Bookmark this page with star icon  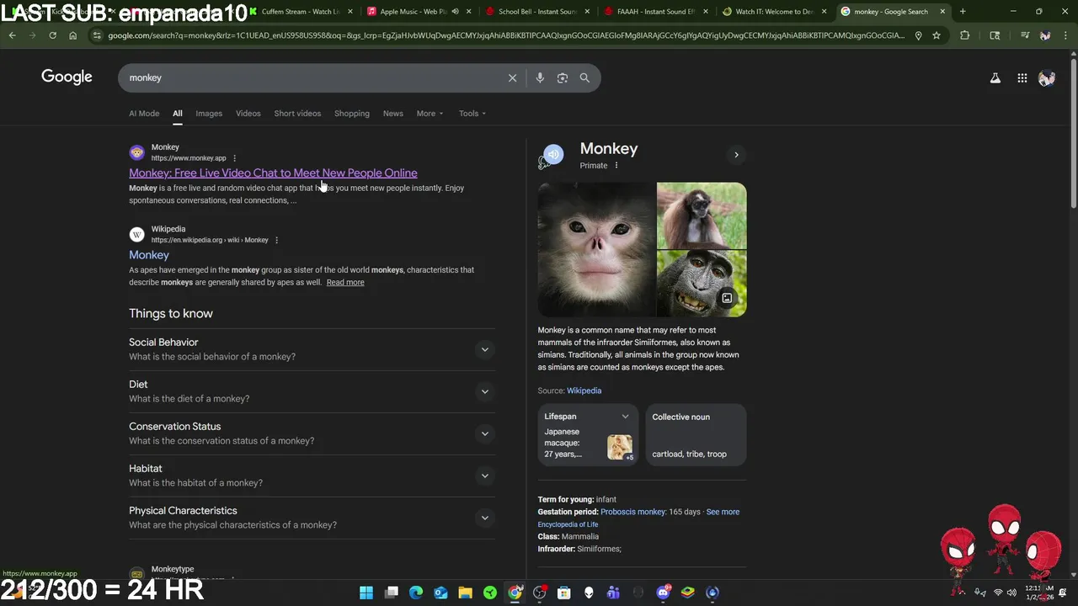[936, 35]
